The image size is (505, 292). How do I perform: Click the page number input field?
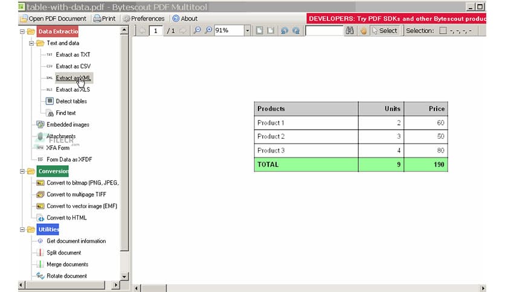click(156, 31)
